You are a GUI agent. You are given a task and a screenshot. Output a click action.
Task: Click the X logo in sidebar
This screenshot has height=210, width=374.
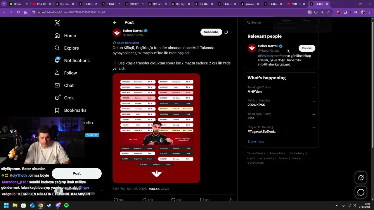(57, 23)
